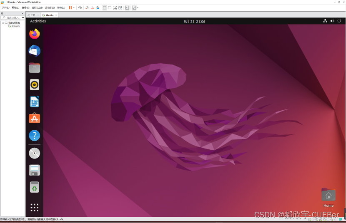This screenshot has height=223, width=346.
Task: Close the Ubuntu VM tab
Action: 56,15
